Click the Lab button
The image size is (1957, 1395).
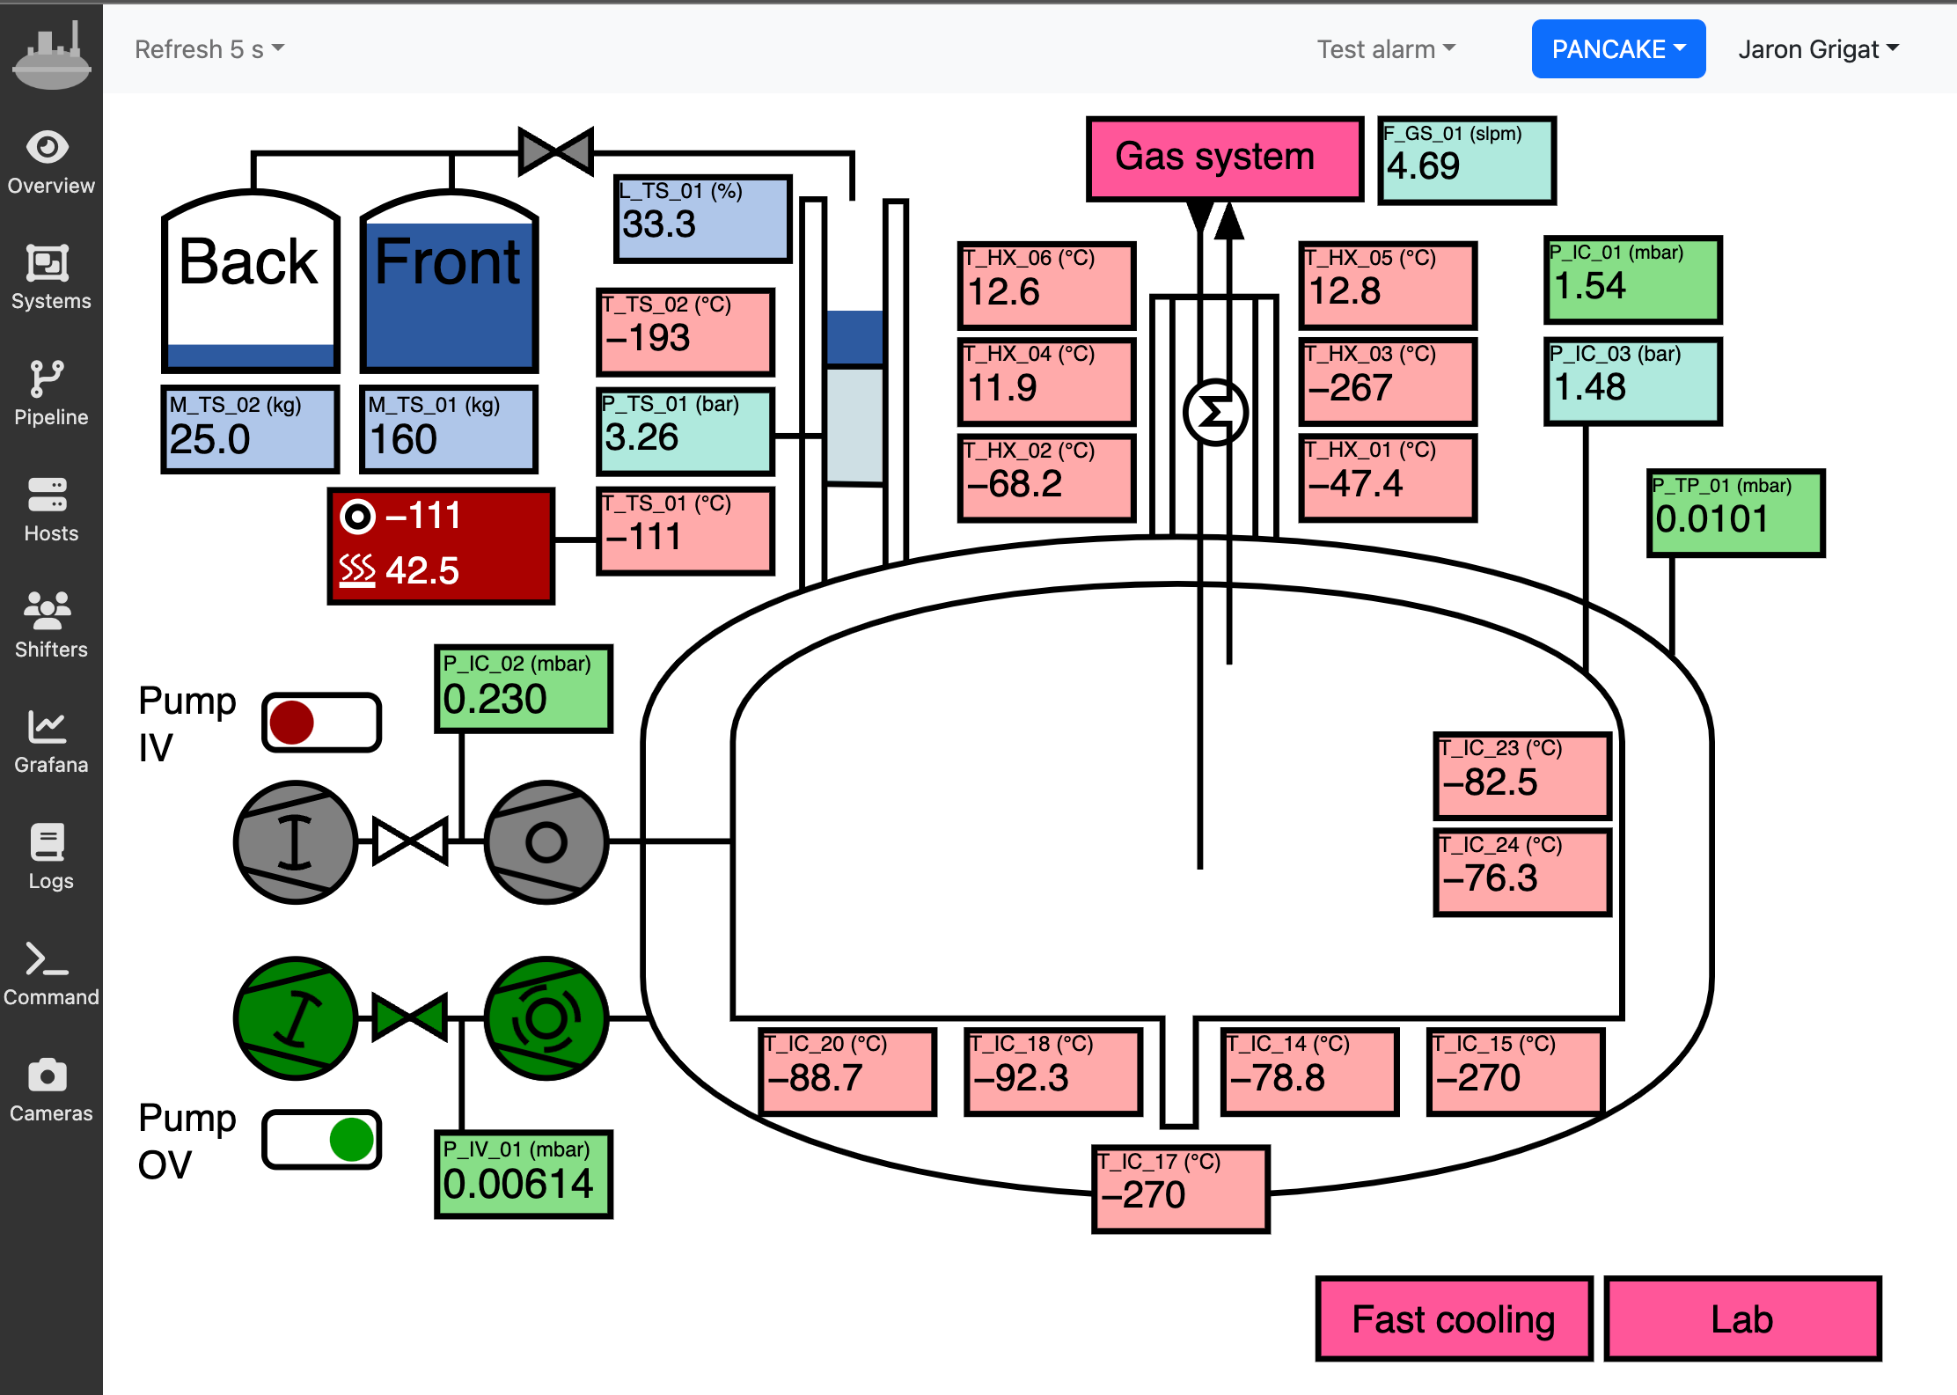(x=1741, y=1319)
